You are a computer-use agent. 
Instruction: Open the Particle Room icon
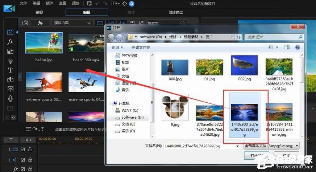click(x=10, y=61)
